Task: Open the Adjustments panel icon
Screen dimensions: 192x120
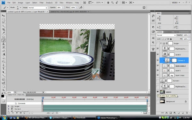Action: pos(153,27)
